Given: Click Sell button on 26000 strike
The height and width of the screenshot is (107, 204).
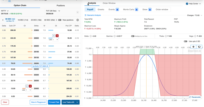Looking at the screenshot, I should (57, 36).
